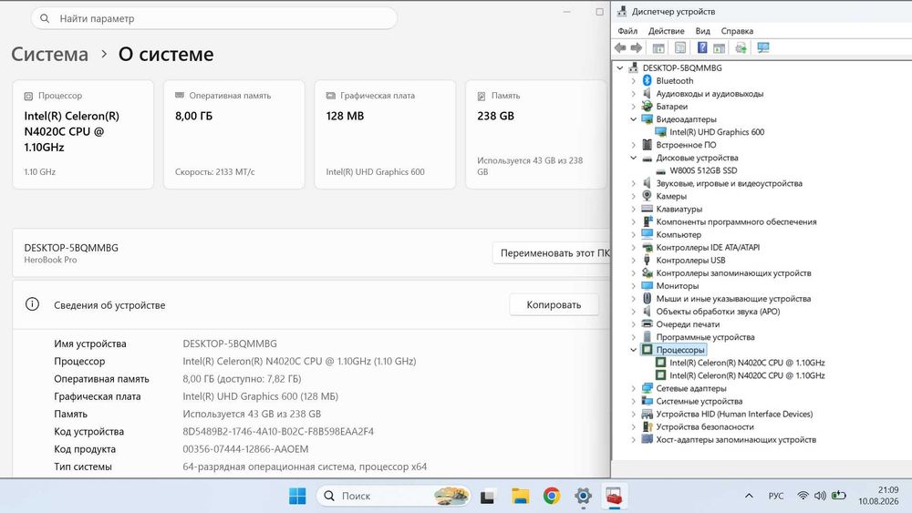Collapse the DESKTOP-5BQMMBG root node
This screenshot has height=513, width=912.
click(x=620, y=68)
